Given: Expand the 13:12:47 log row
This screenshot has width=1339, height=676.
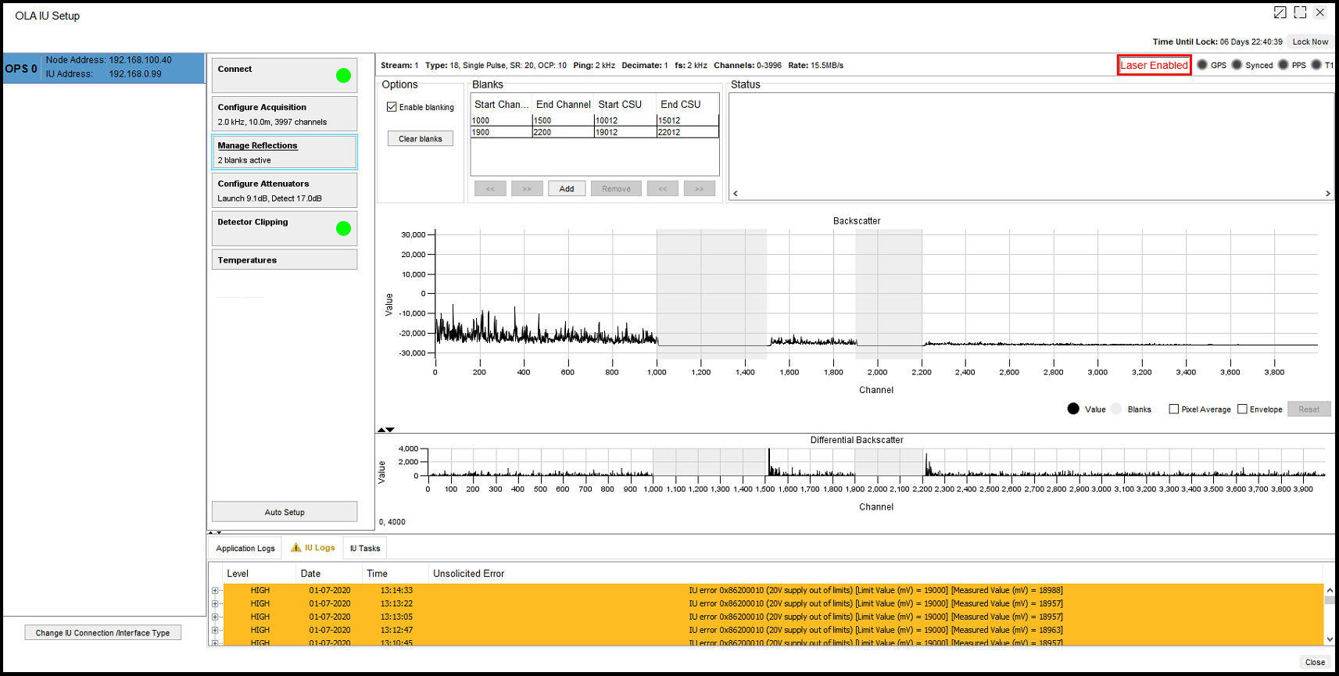Looking at the screenshot, I should pos(215,630).
